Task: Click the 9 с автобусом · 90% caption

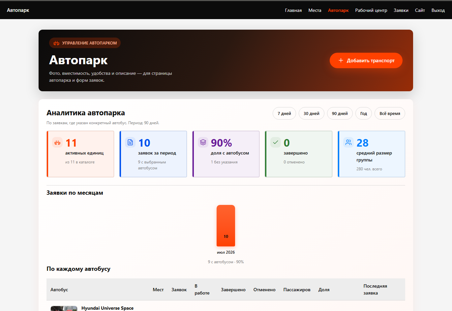Action: click(x=226, y=262)
